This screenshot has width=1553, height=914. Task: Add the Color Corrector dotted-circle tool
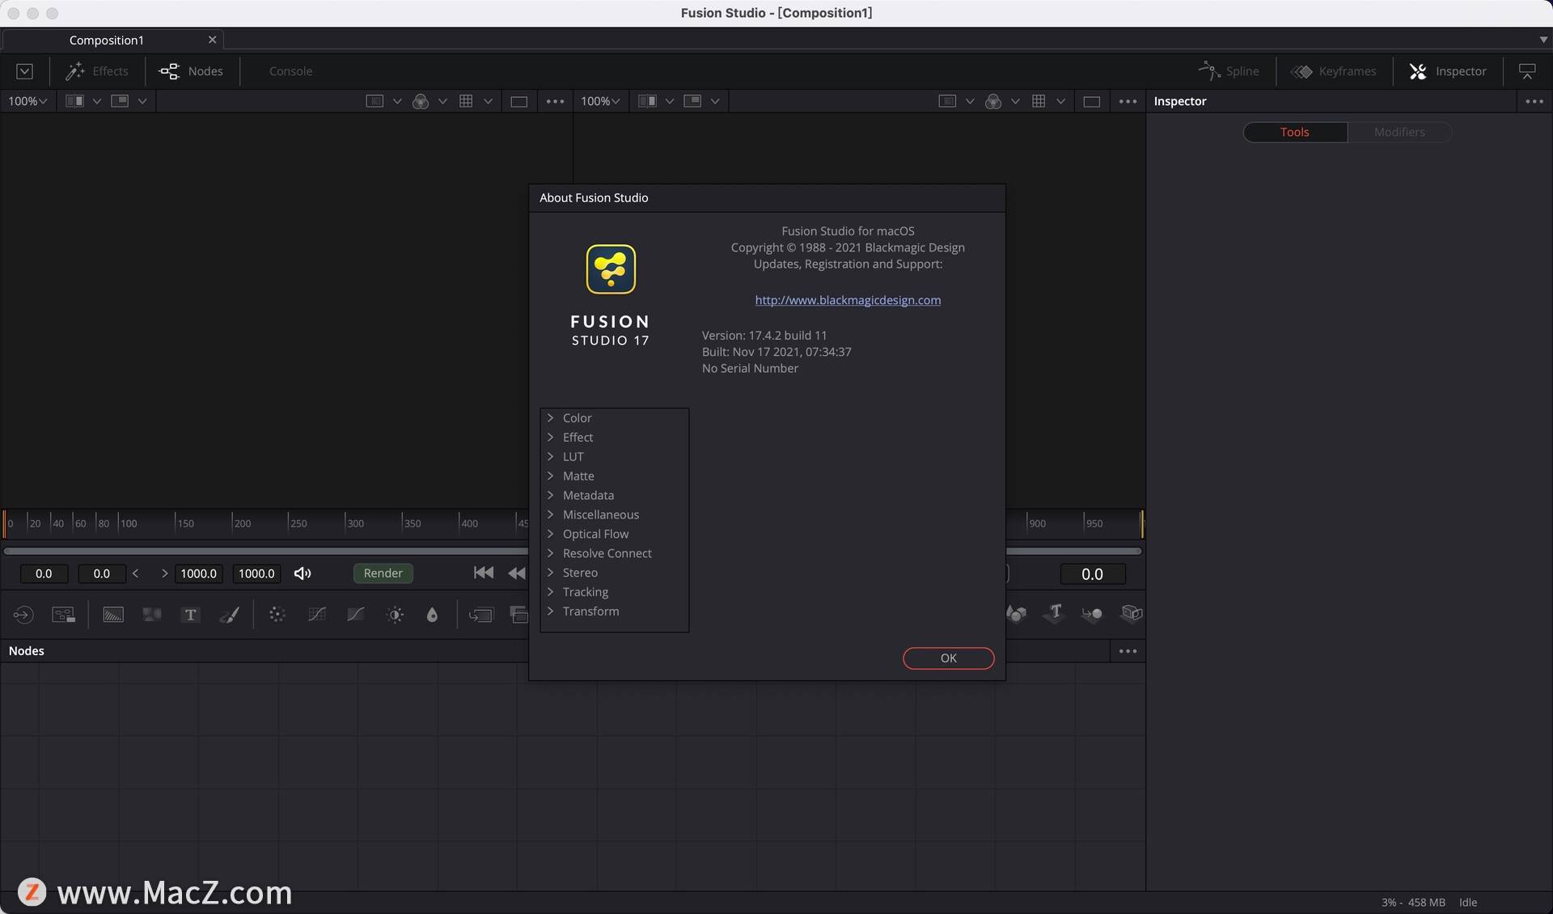pos(277,615)
